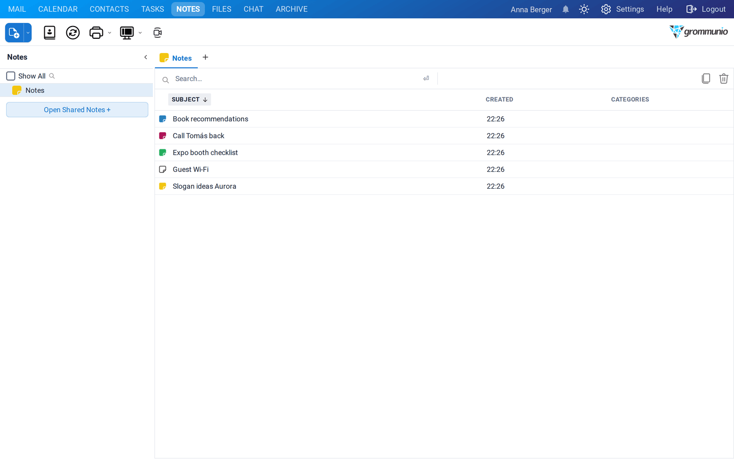The image size is (734, 459).
Task: Open the new item dropdown arrow
Action: click(28, 33)
